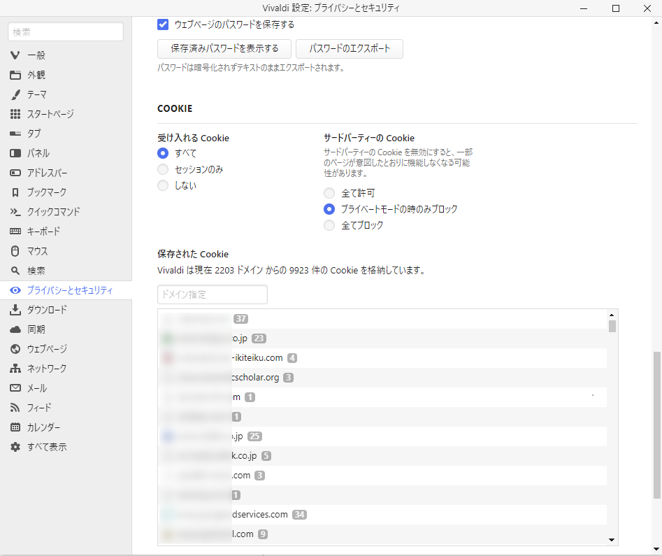
Task: Go to ダウンロード settings
Action: pos(66,310)
